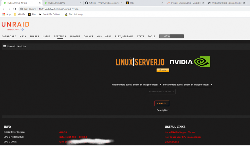The height and width of the screenshot is (146, 250).
Task: Open the Stats menu
Action: point(140,36)
